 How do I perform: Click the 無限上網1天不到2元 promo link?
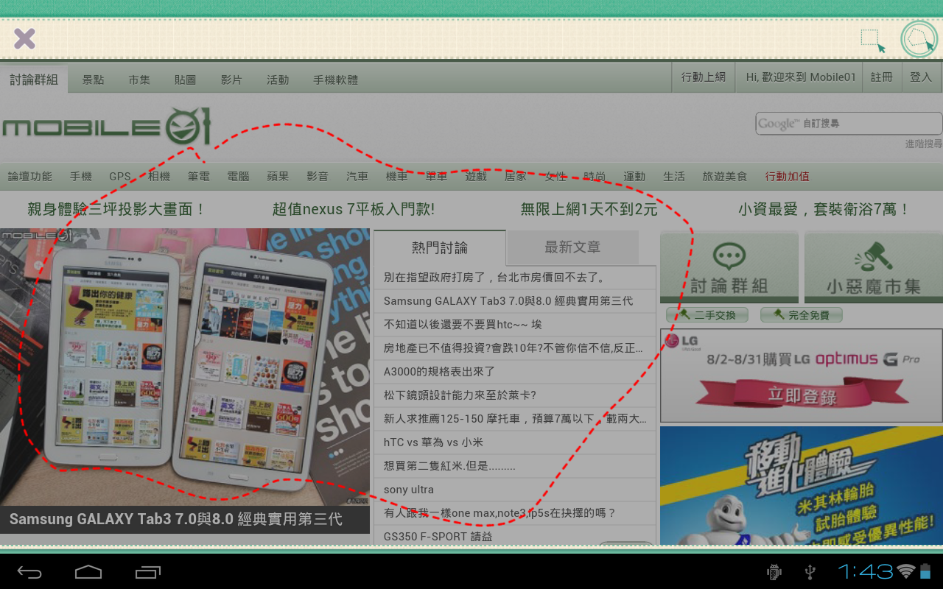point(589,209)
